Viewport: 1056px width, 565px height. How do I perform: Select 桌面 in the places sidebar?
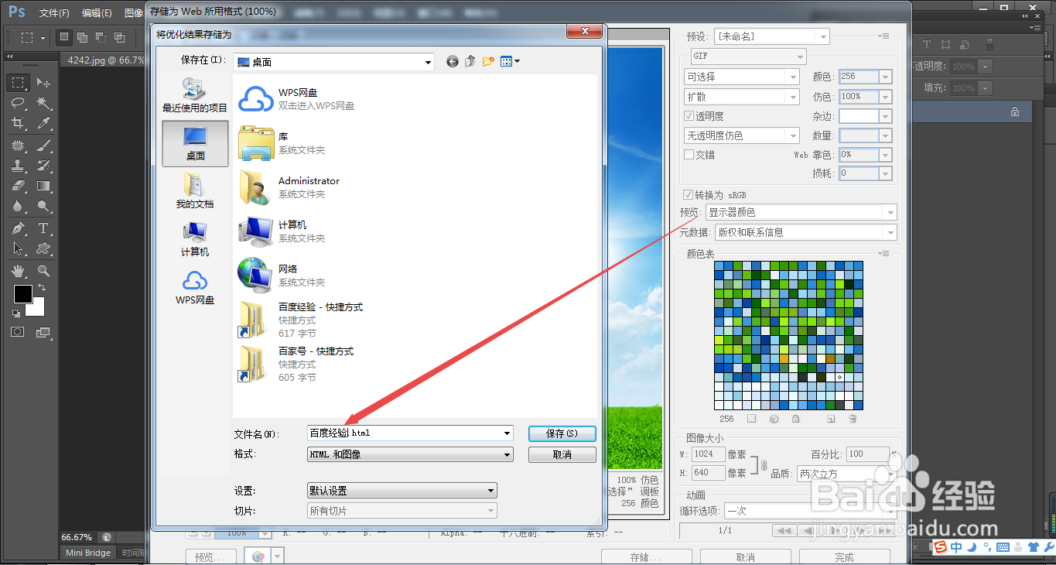195,144
